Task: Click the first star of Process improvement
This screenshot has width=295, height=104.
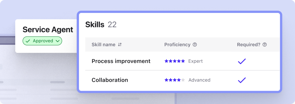Action: (166, 61)
